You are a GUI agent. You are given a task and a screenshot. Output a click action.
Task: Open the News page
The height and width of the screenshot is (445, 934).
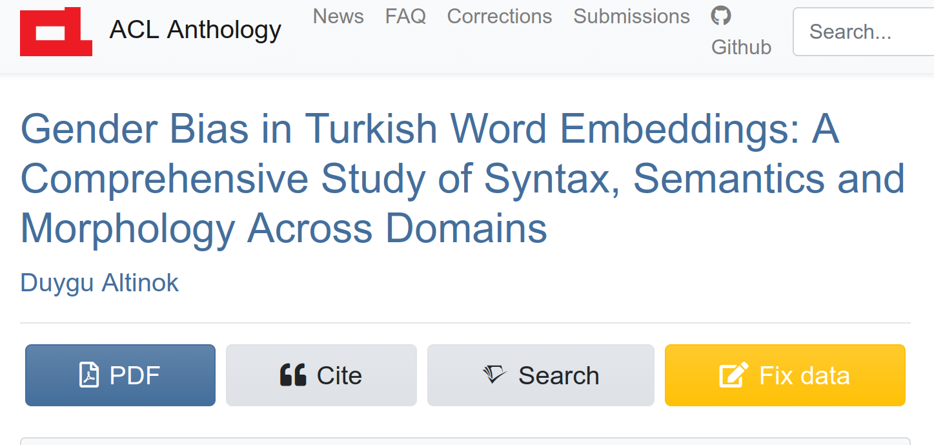coord(338,16)
